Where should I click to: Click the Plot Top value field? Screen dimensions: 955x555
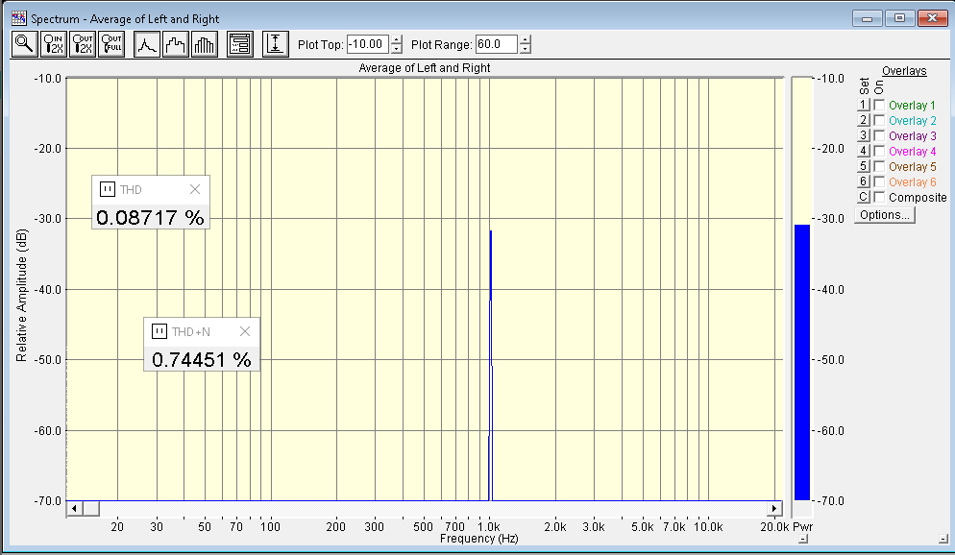[367, 44]
